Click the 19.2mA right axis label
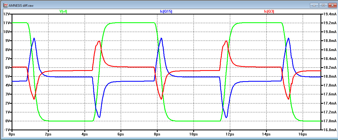The width and height of the screenshot is (338, 140). 330,23
